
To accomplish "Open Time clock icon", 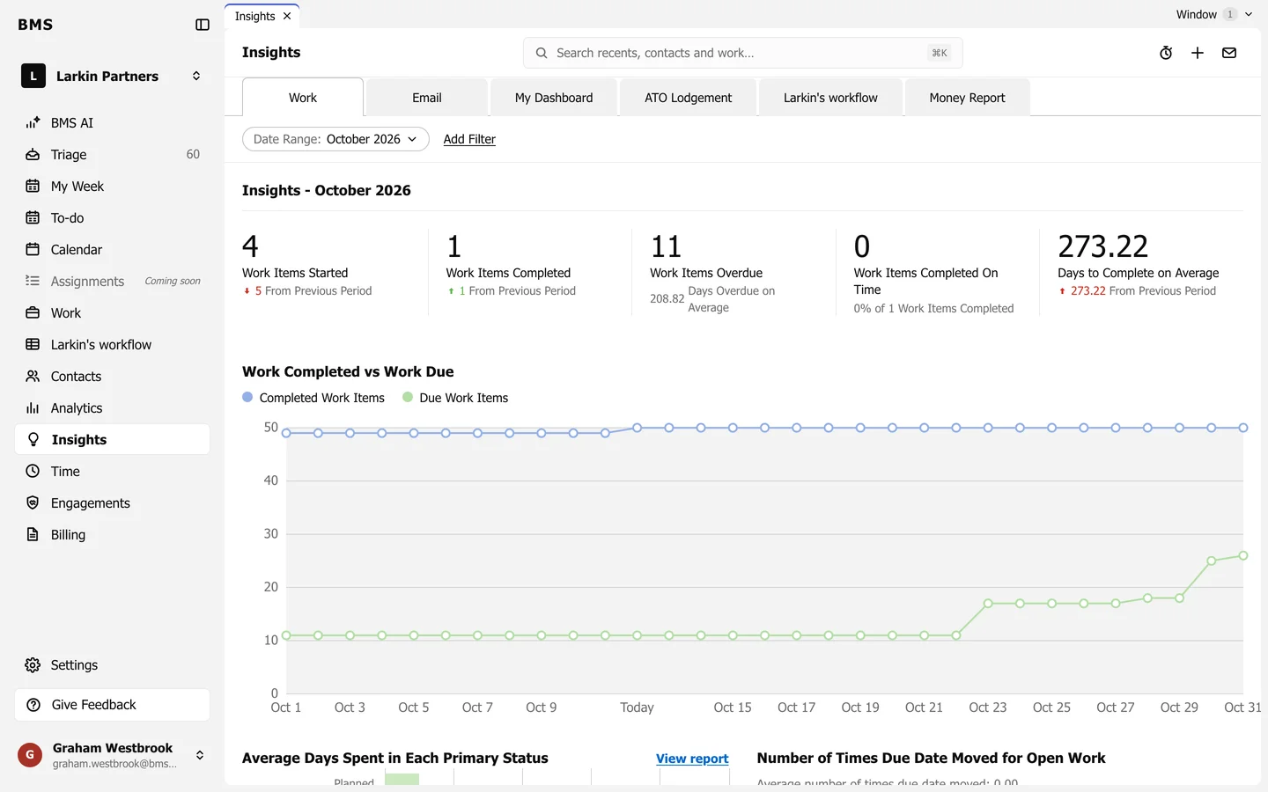I will click(x=33, y=472).
